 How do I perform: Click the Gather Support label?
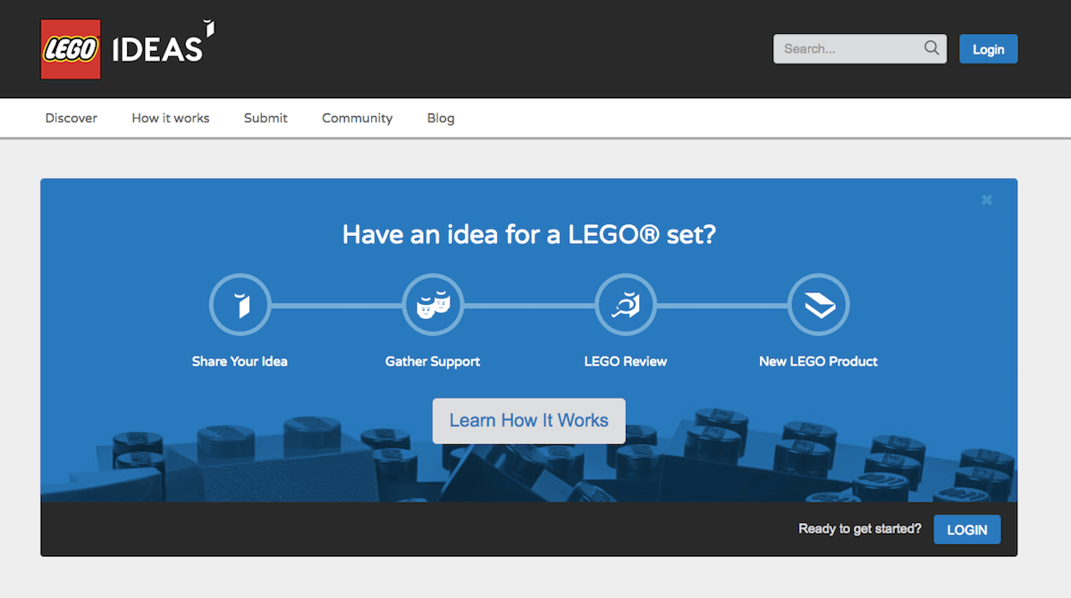click(x=433, y=362)
